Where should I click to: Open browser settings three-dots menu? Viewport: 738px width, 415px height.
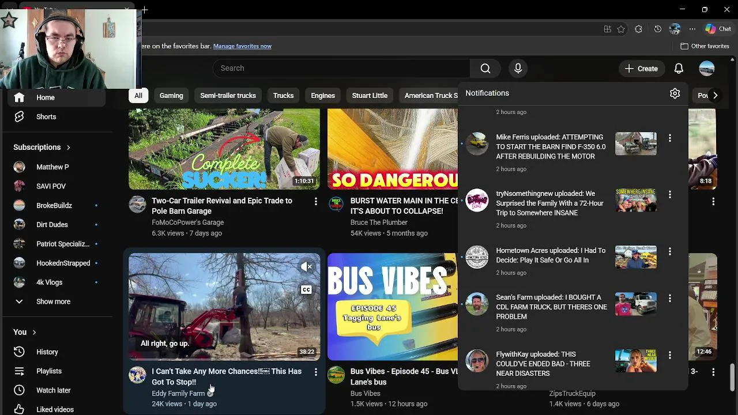click(692, 29)
